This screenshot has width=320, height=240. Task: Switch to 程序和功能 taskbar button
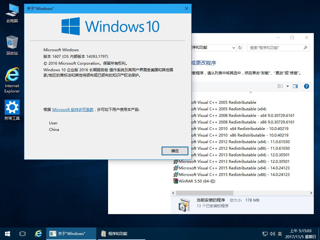122,234
